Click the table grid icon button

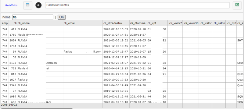click(x=28, y=5)
